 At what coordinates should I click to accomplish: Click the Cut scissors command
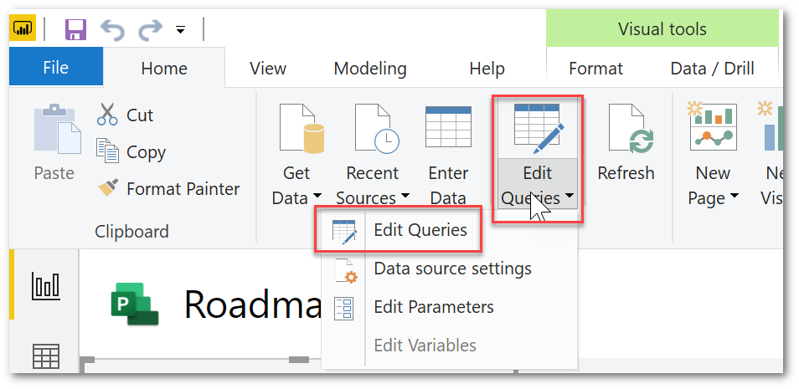125,115
